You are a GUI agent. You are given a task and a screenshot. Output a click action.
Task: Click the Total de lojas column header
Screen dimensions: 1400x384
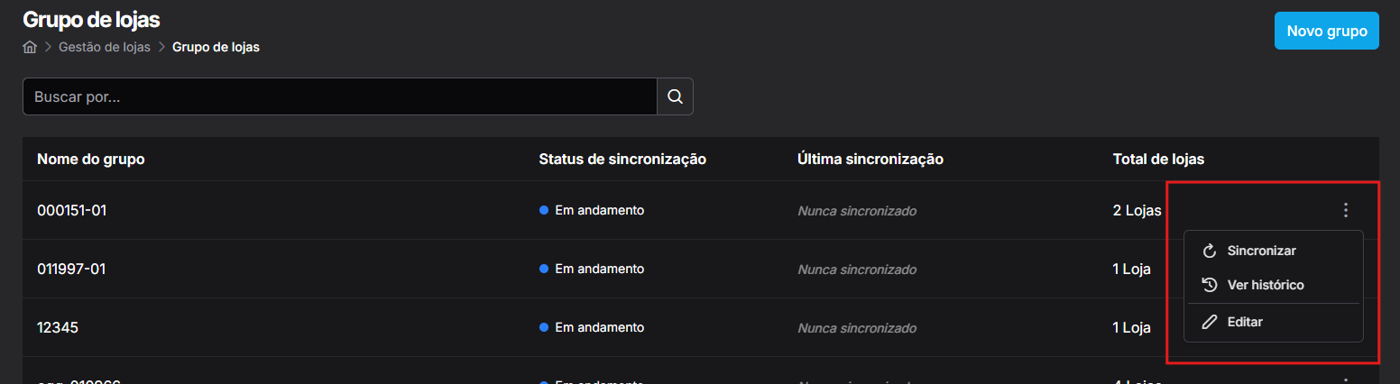click(1158, 160)
